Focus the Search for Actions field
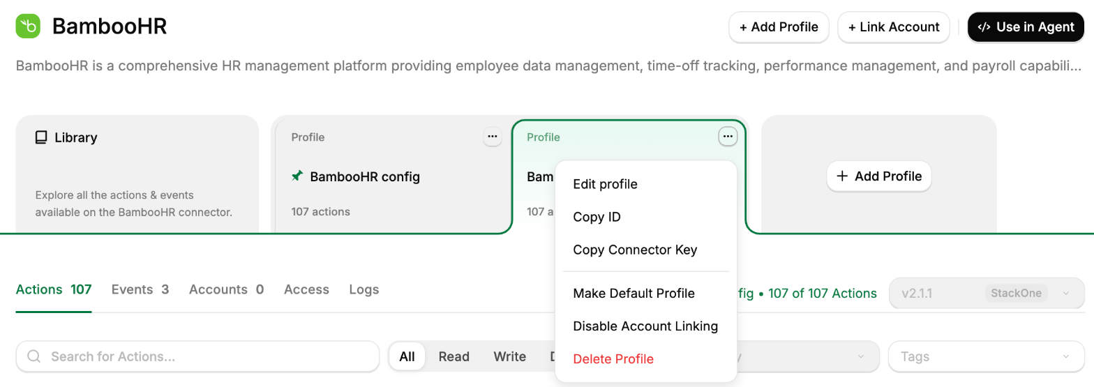This screenshot has width=1094, height=387. [197, 356]
